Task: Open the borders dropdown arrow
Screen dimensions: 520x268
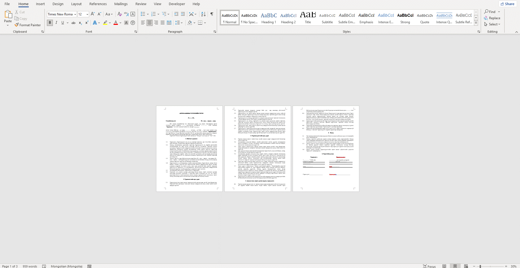Action: [x=205, y=23]
